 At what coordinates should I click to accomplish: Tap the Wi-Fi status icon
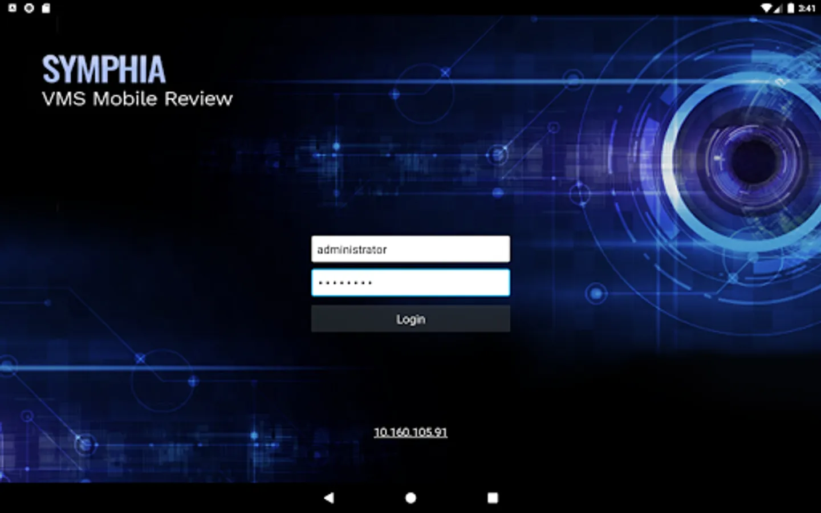(x=767, y=8)
